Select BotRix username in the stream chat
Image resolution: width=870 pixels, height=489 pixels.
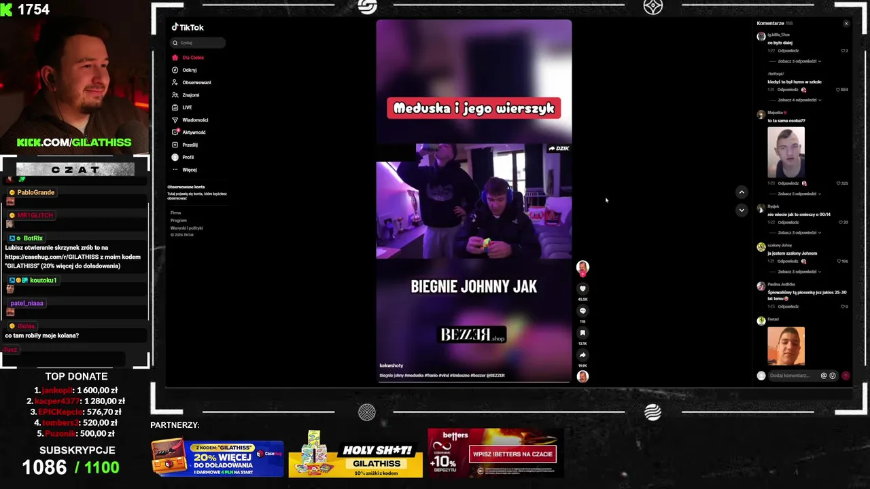point(33,238)
